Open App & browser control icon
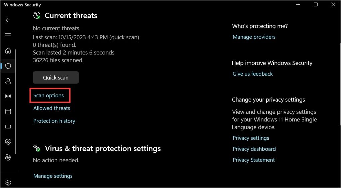The width and height of the screenshot is (341, 188). pyautogui.click(x=8, y=112)
